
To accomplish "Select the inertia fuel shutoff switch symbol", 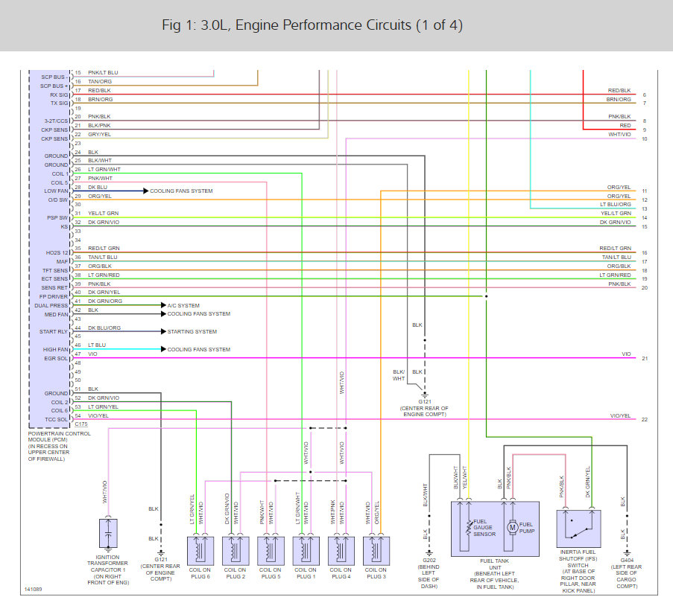I will [579, 527].
